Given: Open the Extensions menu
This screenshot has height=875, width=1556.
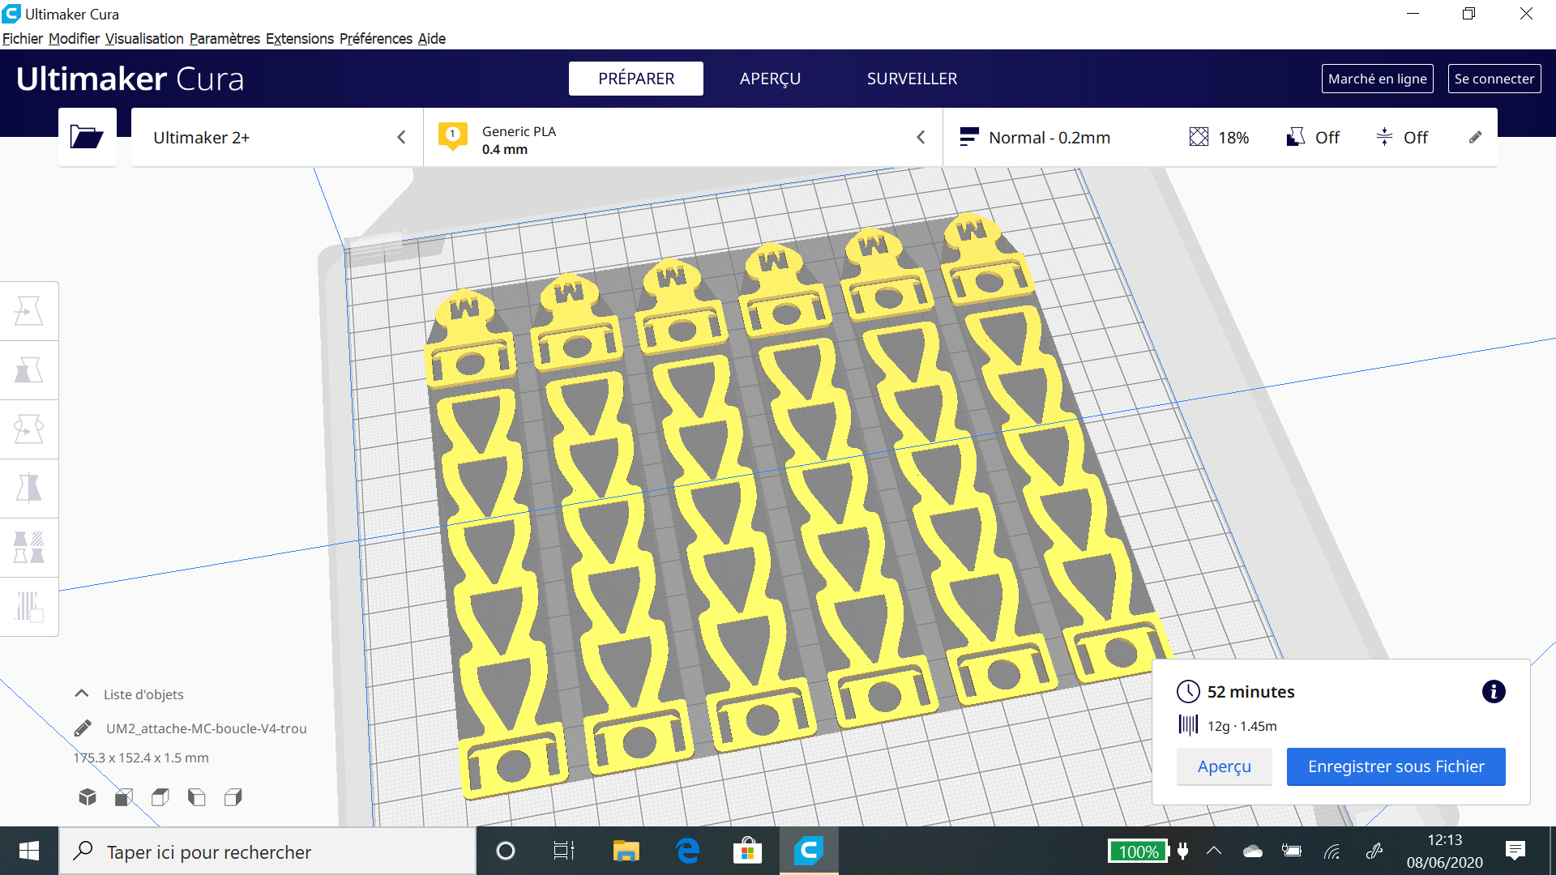Looking at the screenshot, I should [299, 39].
